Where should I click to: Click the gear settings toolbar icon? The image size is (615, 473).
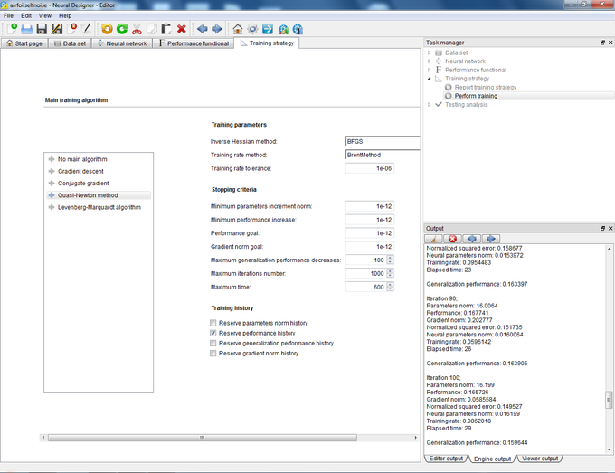click(252, 29)
